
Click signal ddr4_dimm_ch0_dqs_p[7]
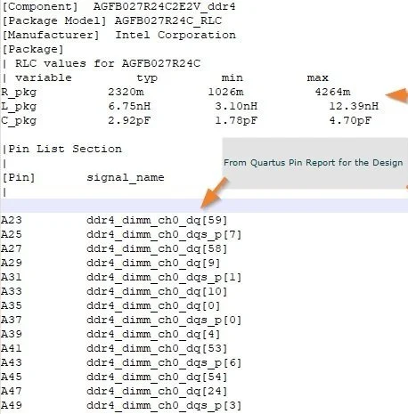coord(164,235)
